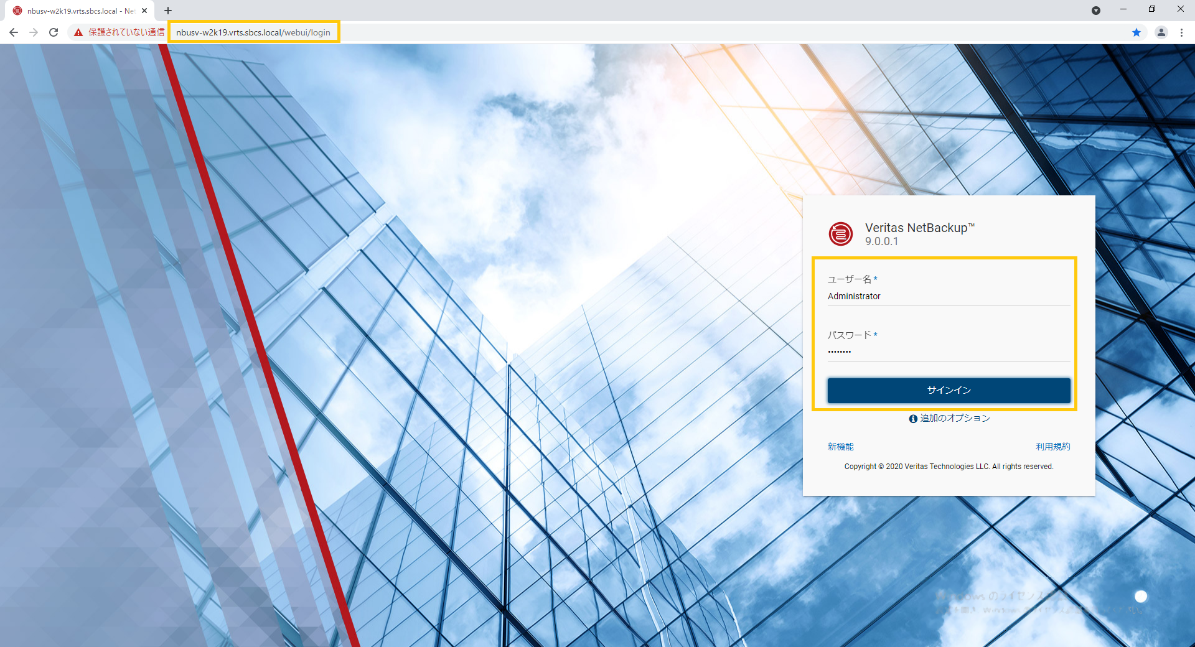Click the サインイン button
The image size is (1195, 647).
(949, 390)
